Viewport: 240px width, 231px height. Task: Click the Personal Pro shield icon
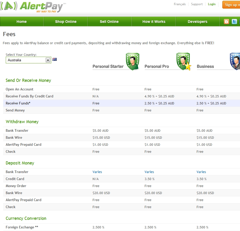(184, 62)
